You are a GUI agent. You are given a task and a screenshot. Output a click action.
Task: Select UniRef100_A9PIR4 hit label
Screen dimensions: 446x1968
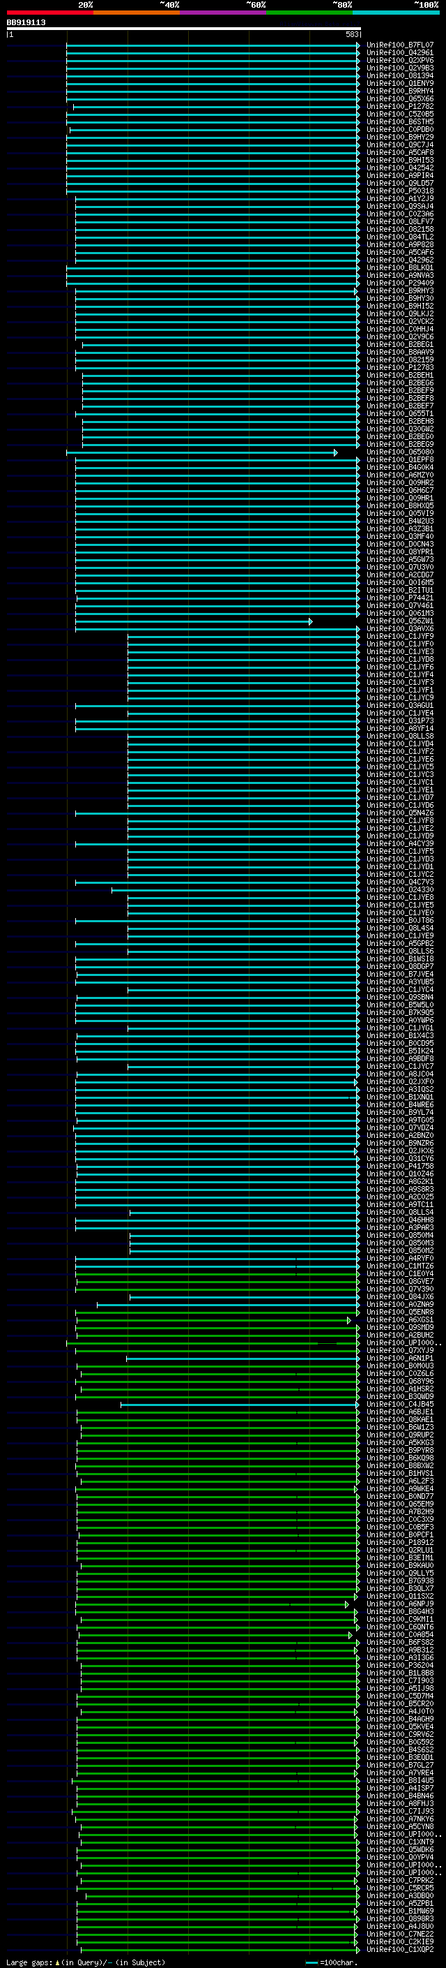click(x=400, y=176)
